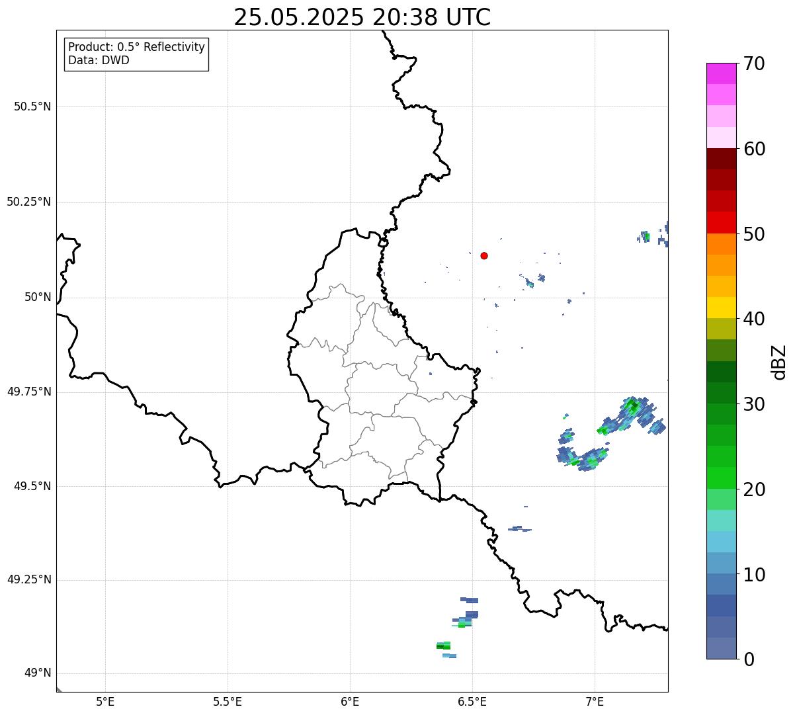
Task: Click the colorbar tick label '10'
Action: (x=754, y=574)
